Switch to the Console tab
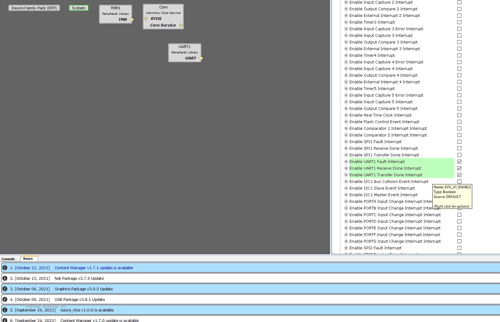The height and width of the screenshot is (322, 500). 8,259
